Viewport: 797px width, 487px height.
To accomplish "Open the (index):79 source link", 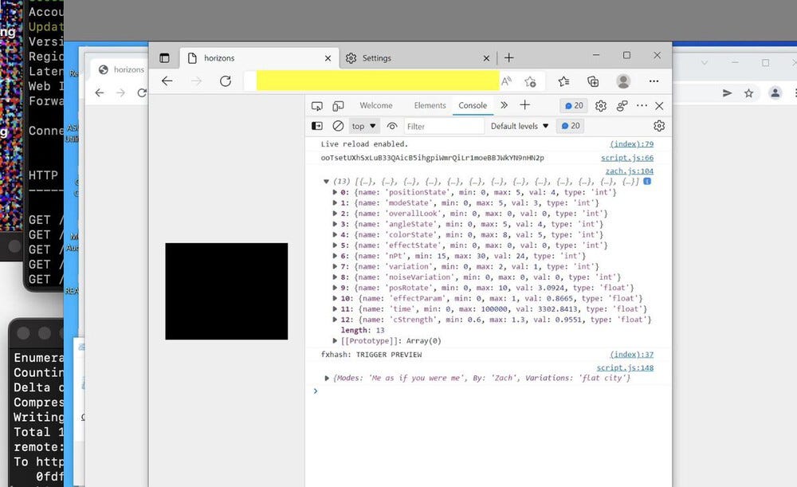I will [x=632, y=143].
